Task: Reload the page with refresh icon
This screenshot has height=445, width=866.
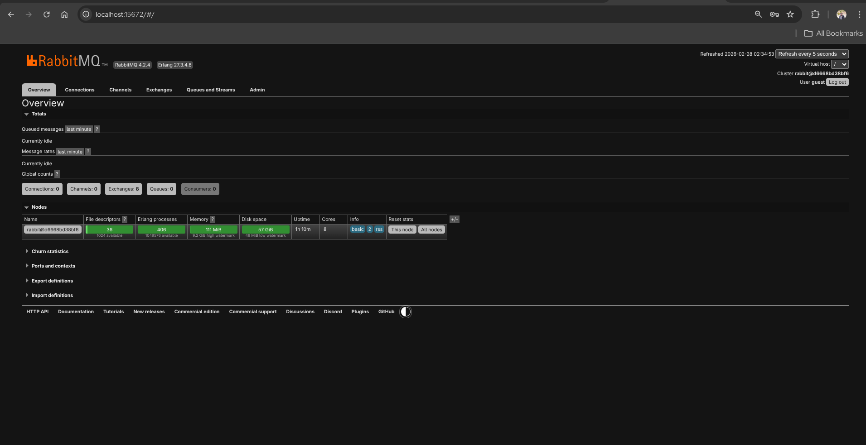Action: [x=46, y=14]
